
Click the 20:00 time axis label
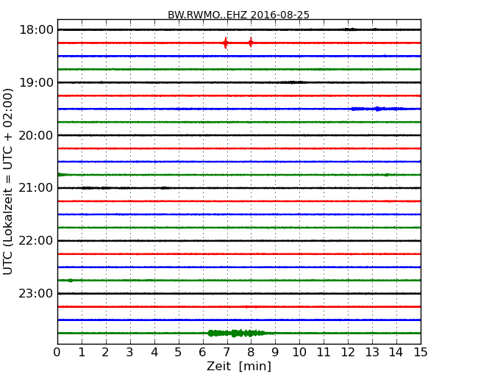pyautogui.click(x=36, y=135)
